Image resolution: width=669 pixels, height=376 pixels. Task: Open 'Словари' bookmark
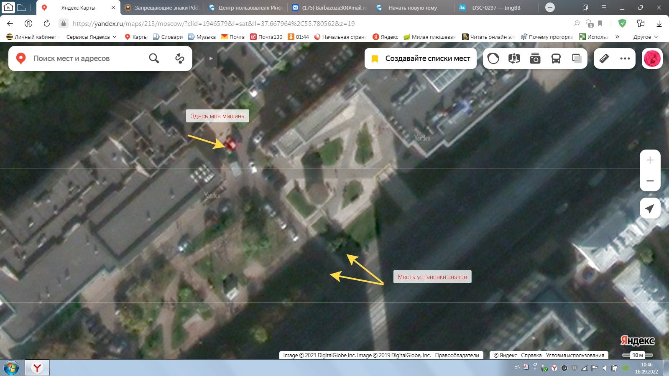(x=168, y=37)
